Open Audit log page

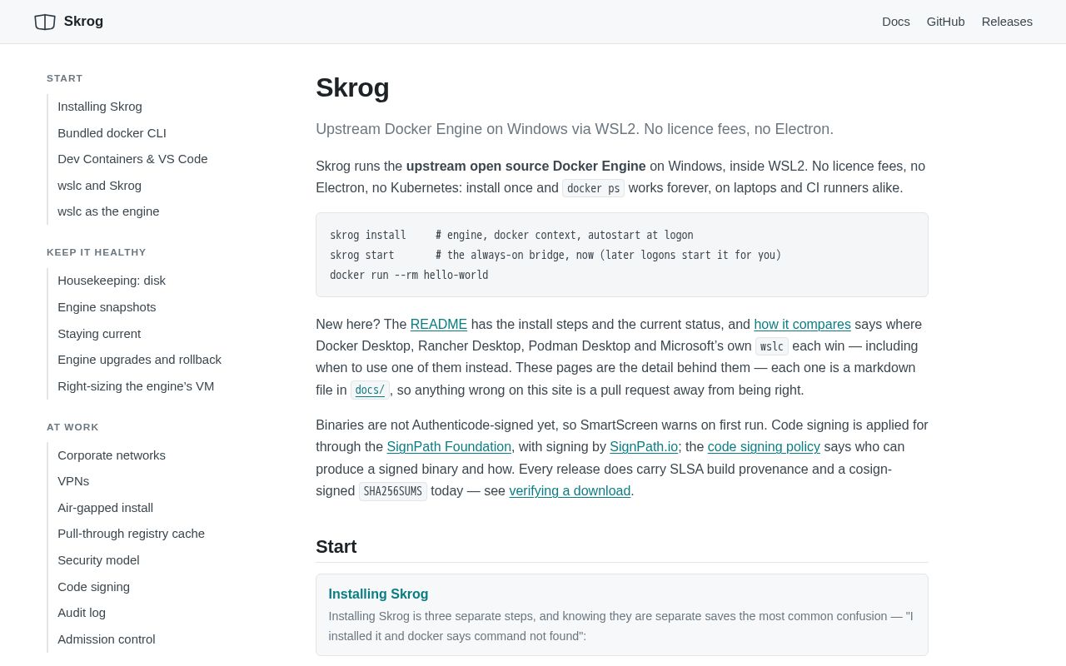tap(82, 613)
